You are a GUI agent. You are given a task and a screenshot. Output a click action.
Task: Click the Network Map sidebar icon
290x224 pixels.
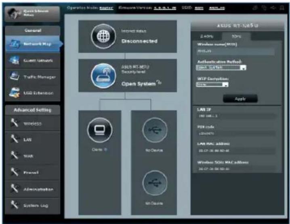tap(15, 44)
